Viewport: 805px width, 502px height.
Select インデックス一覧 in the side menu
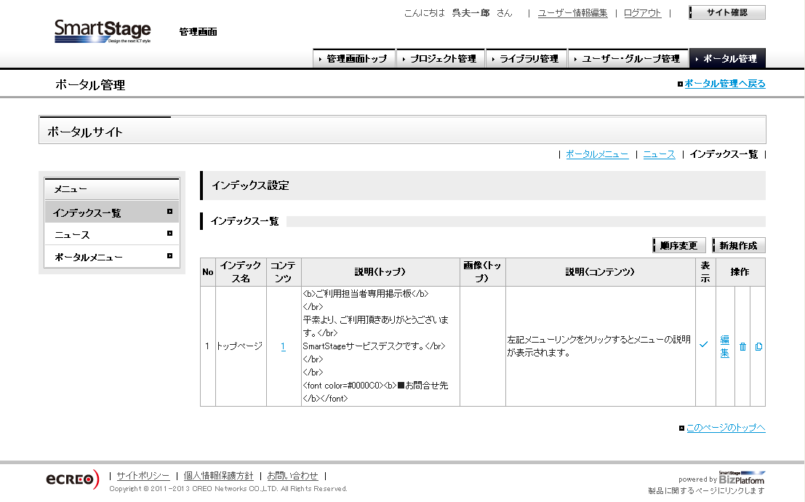coord(112,212)
